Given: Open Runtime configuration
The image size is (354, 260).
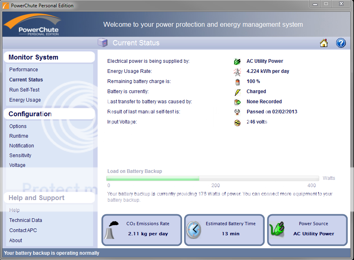Looking at the screenshot, I should coord(19,136).
